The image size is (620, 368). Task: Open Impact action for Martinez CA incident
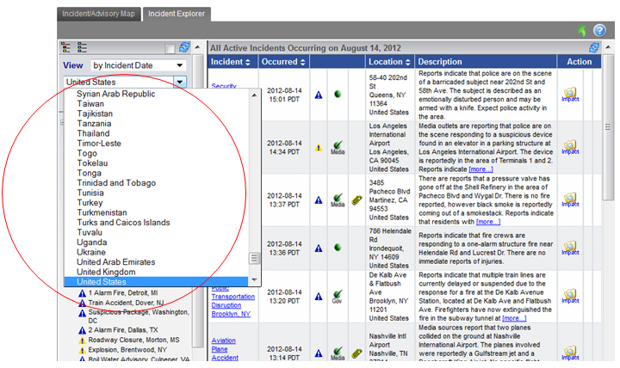coord(570,199)
